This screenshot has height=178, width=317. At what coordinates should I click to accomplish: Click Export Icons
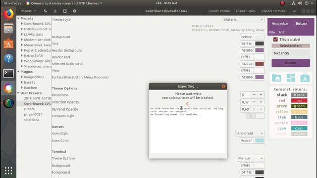(x=246, y=11)
